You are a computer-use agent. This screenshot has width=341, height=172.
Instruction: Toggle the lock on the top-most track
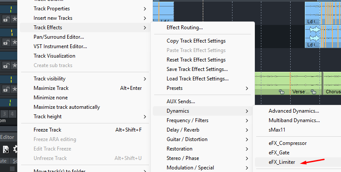click(6, 19)
